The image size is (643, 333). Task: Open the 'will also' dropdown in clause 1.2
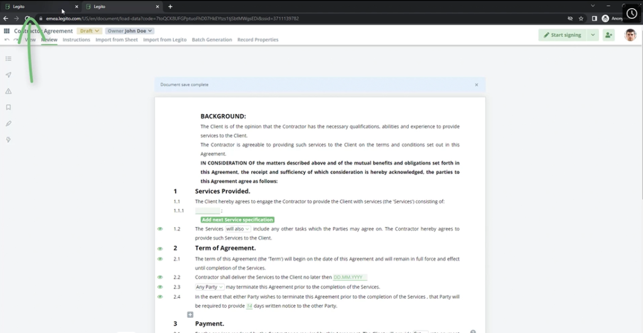click(x=237, y=229)
